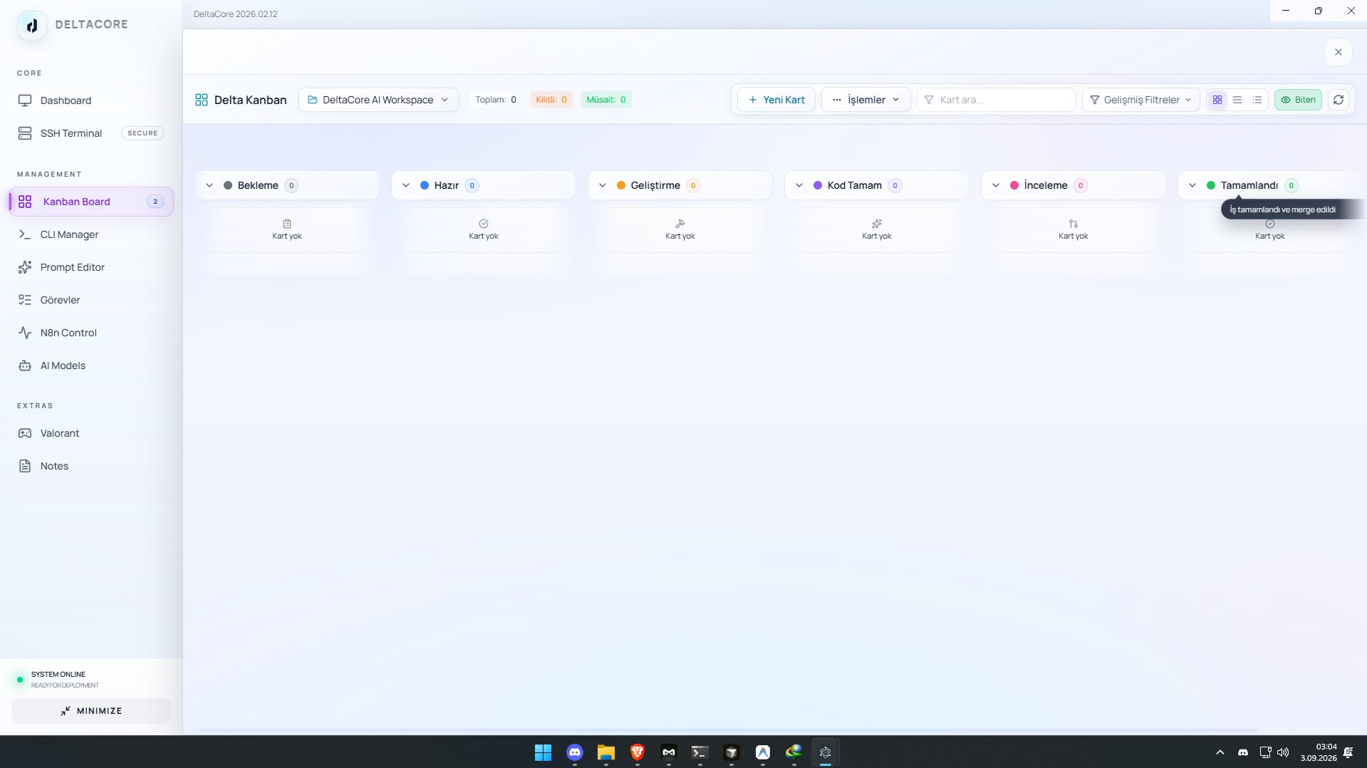Click the Müsait: 0 badge
The image size is (1367, 768).
tap(606, 100)
